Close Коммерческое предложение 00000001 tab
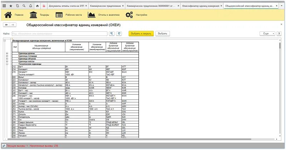The height and width of the screenshot is (150, 286). pyautogui.click(x=178, y=6)
